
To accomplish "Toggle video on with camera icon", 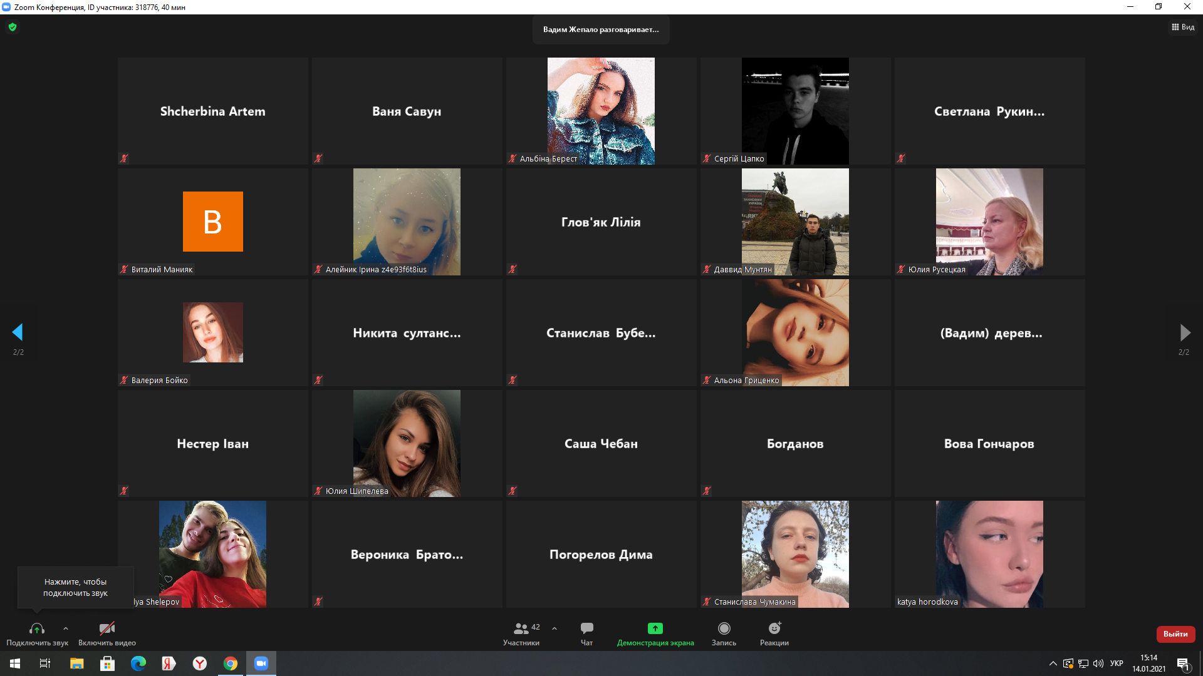I will pyautogui.click(x=107, y=628).
